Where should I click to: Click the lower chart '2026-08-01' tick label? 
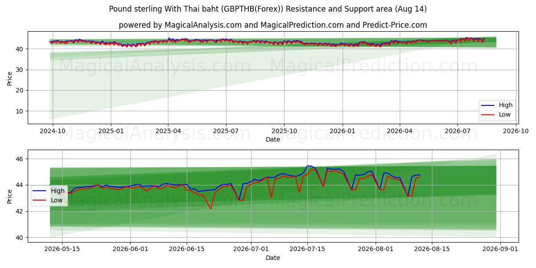tap(375, 250)
